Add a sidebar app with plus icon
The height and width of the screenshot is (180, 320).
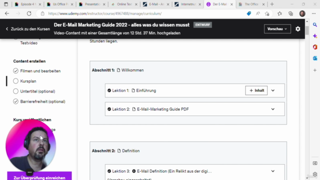[315, 70]
